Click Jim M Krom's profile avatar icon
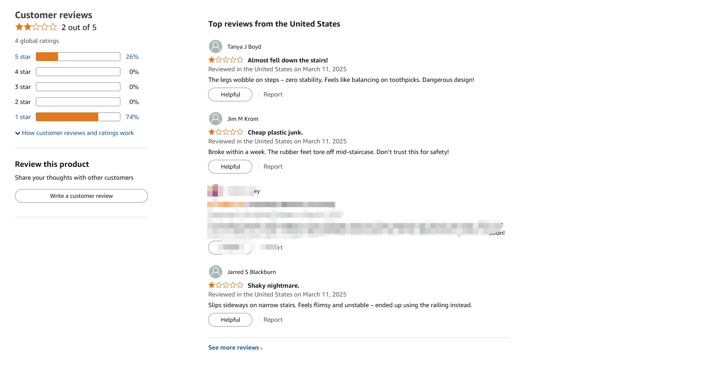Image resolution: width=719 pixels, height=370 pixels. pyautogui.click(x=216, y=119)
